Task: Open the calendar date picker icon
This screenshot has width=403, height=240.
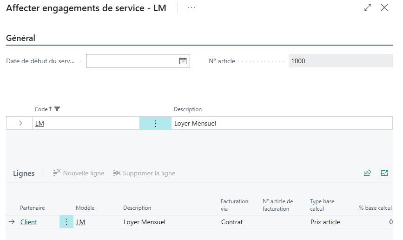Action: tap(183, 61)
